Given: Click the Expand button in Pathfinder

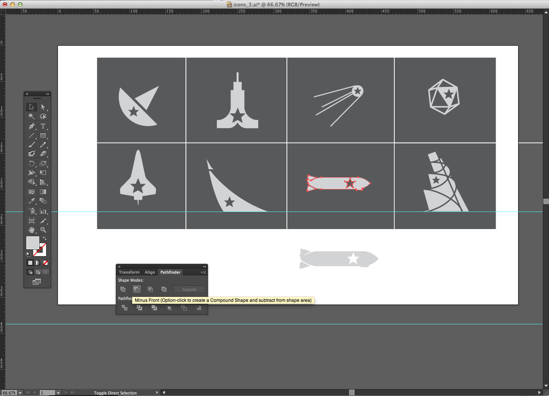Looking at the screenshot, I should click(x=189, y=289).
